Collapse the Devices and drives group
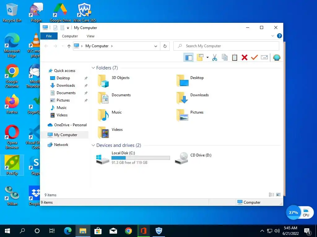This screenshot has width=317, height=237. coord(93,145)
